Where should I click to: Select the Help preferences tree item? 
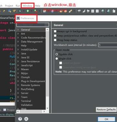24,45
